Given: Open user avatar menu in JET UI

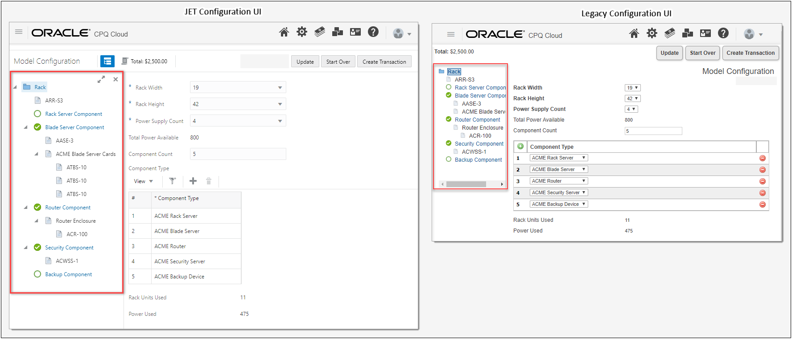Looking at the screenshot, I should click(402, 33).
